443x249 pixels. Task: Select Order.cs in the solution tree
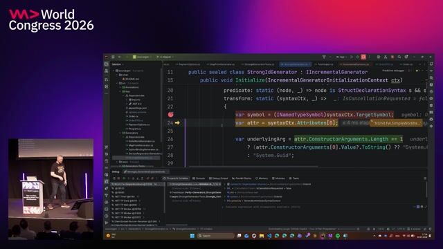(133, 116)
